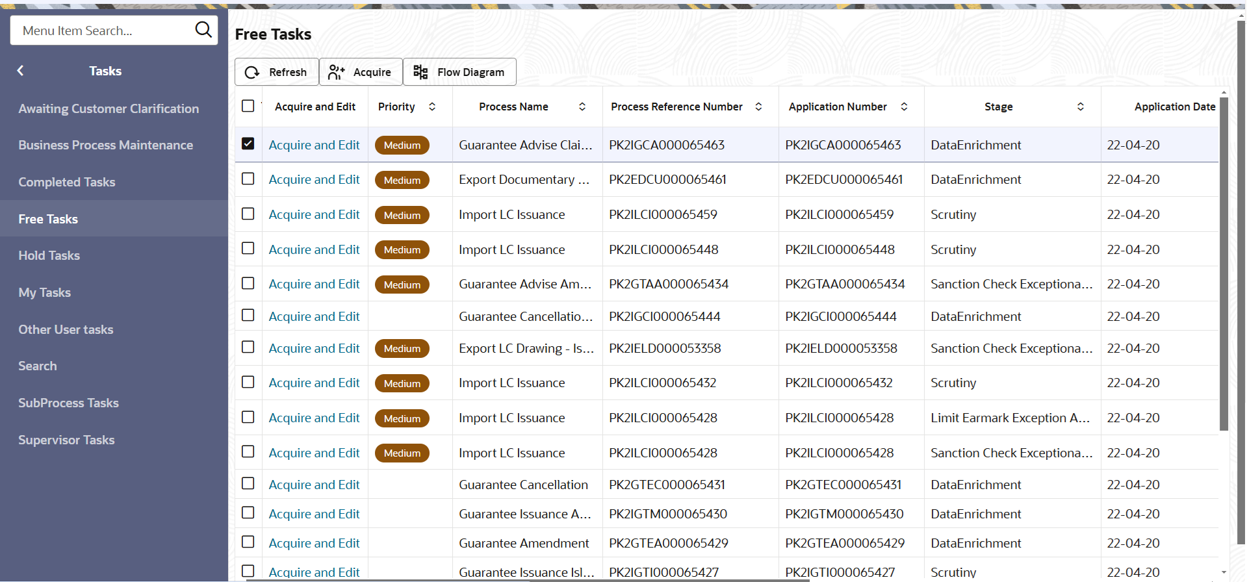Check the PK2ILCI000065459 row checkbox
The height and width of the screenshot is (582, 1247).
point(248,213)
